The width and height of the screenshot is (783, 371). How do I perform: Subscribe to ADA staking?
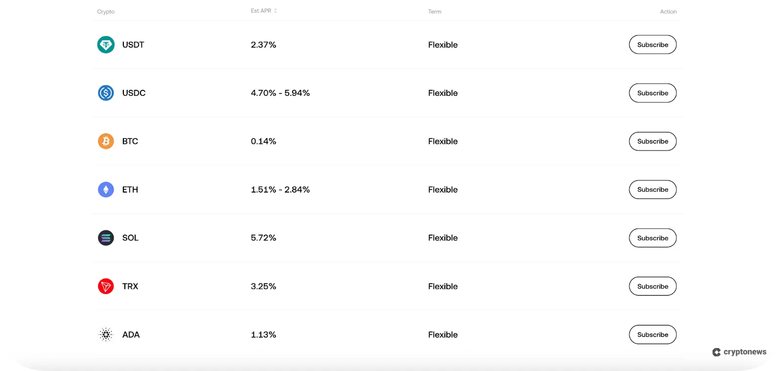[652, 334]
